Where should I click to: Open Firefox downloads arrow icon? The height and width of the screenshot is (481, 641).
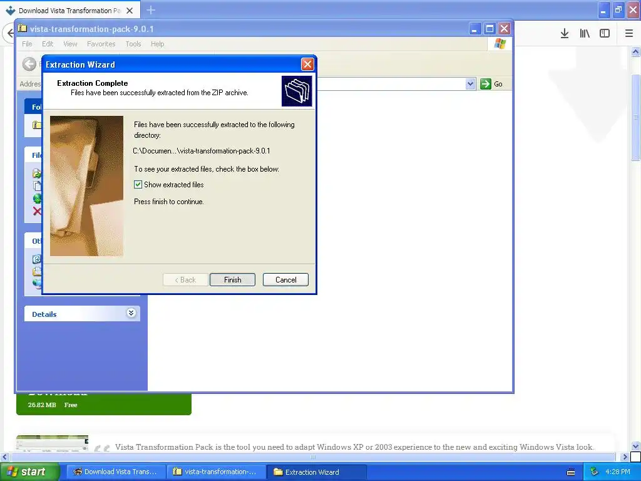[x=565, y=34]
